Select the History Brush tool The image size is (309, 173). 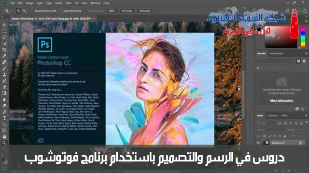point(4,81)
